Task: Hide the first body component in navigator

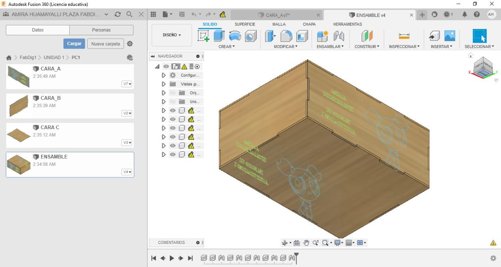Action: (173, 110)
